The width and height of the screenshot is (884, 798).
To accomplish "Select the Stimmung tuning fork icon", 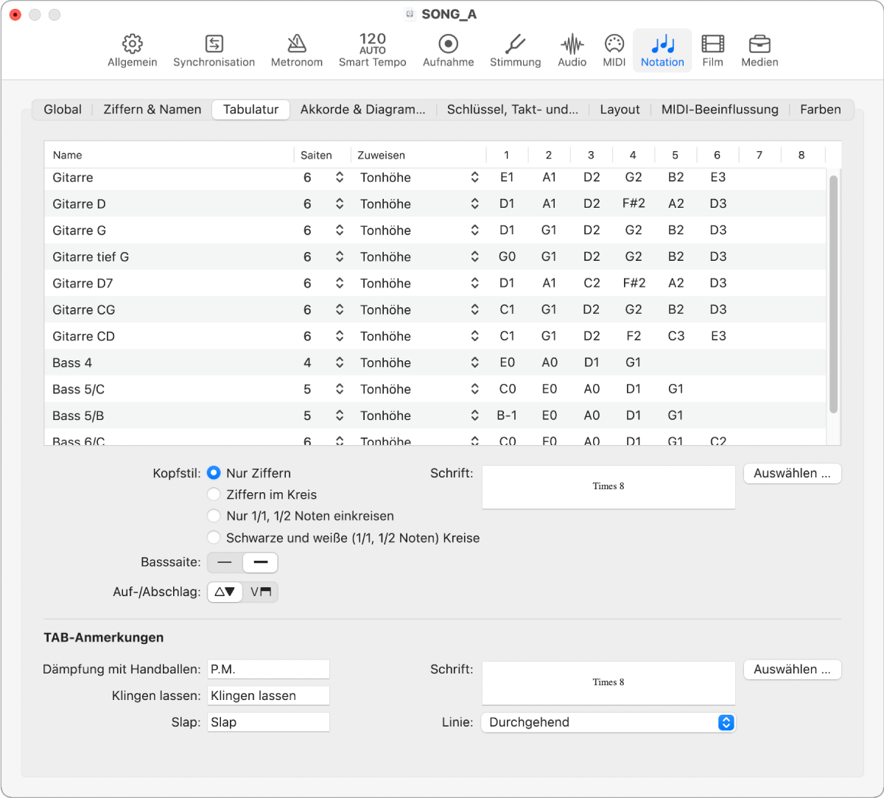I will tap(515, 50).
